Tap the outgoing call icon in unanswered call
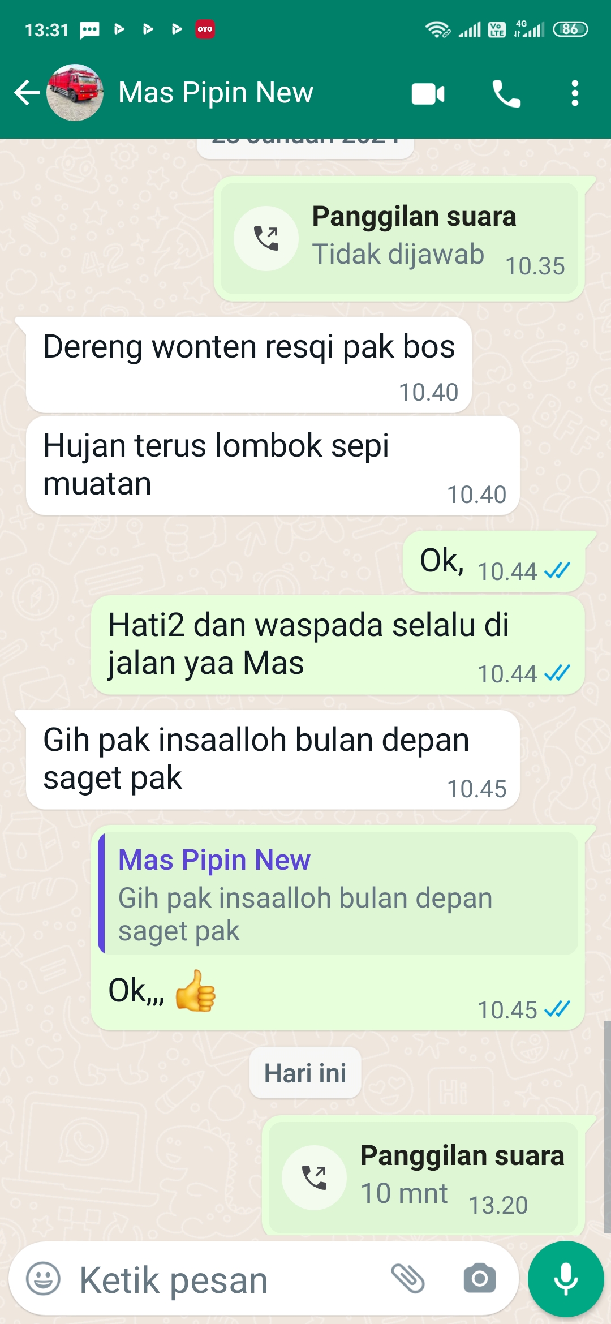The width and height of the screenshot is (611, 1324). (266, 238)
